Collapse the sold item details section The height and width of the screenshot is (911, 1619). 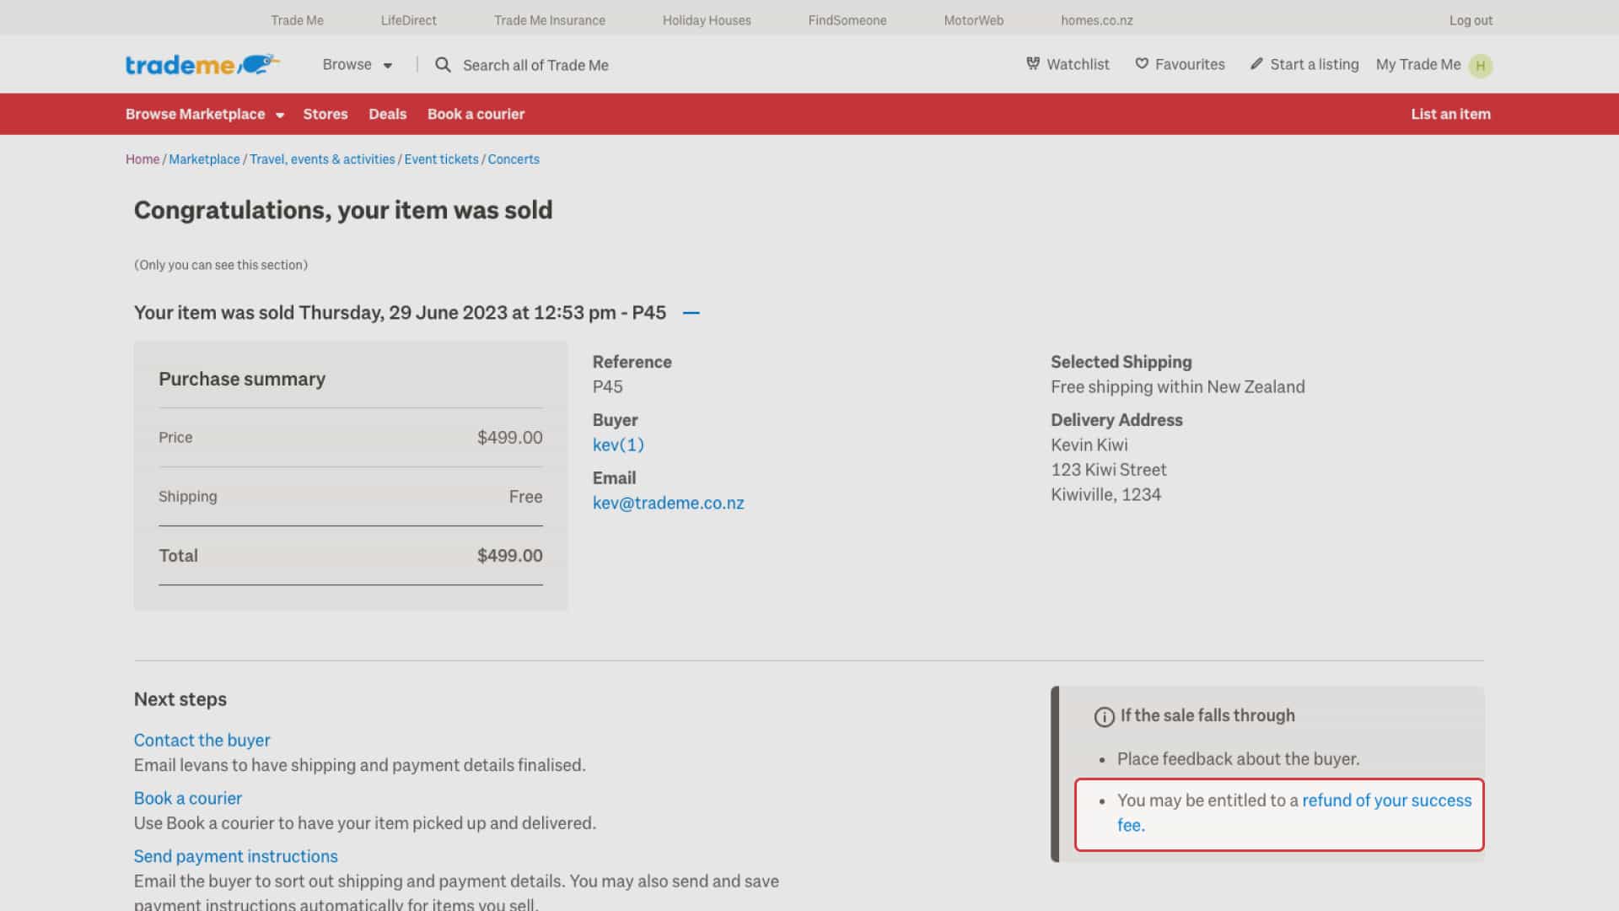click(x=691, y=313)
